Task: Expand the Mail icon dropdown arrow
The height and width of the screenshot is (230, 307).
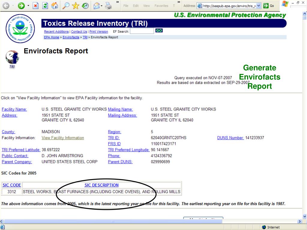Action: (102, 6)
